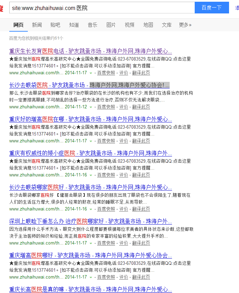Open result 长沙去眼袋哪家医院好
This screenshot has width=239, height=293.
pos(91,187)
